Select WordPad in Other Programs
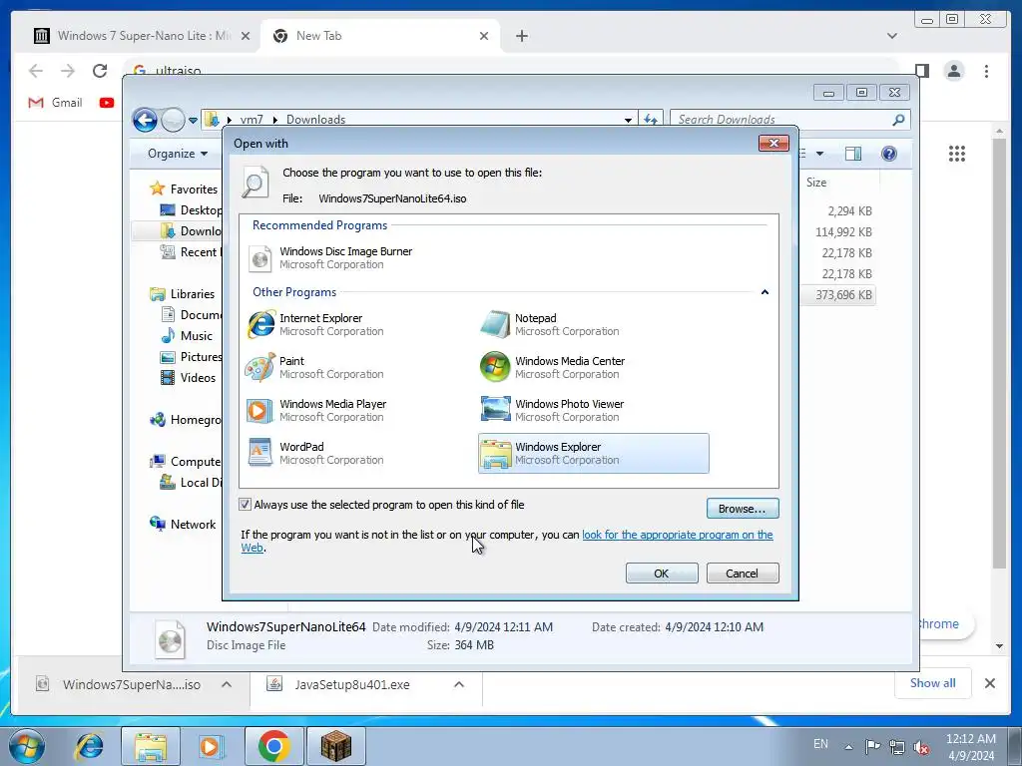1022x766 pixels. 315,454
